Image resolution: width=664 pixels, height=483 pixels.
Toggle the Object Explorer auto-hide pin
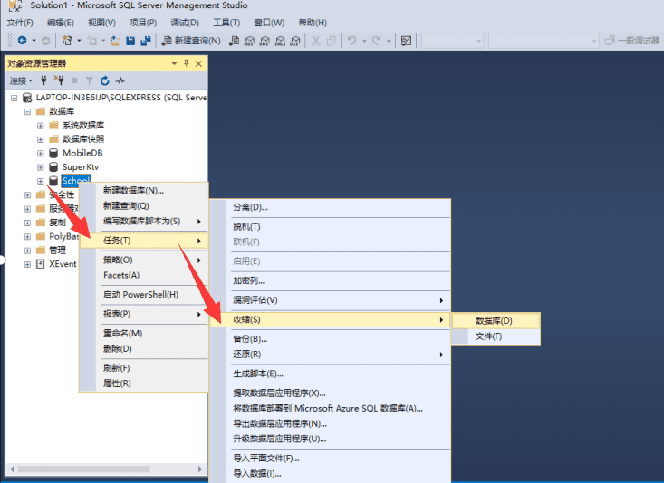pyautogui.click(x=187, y=63)
